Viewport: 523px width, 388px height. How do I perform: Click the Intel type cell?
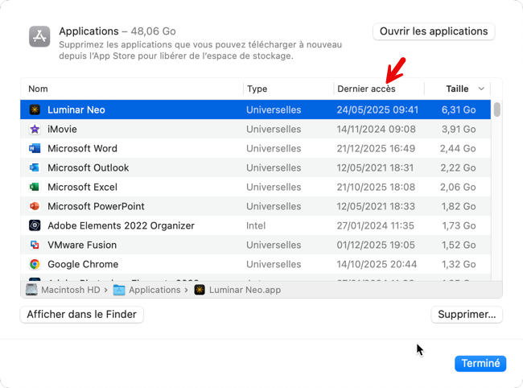(256, 225)
